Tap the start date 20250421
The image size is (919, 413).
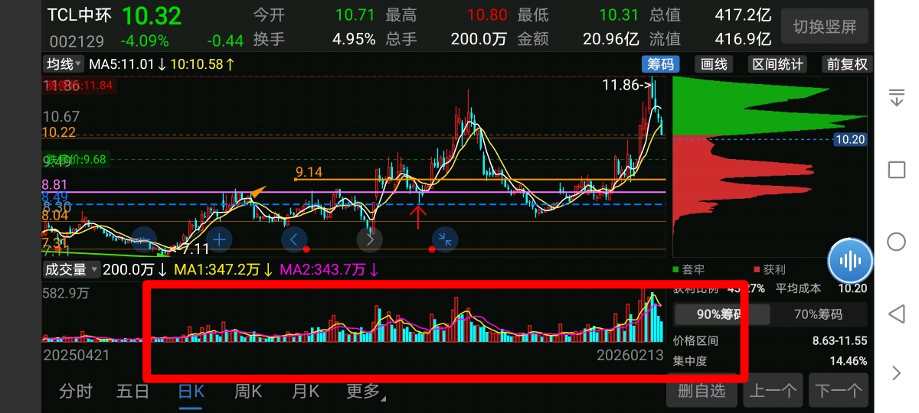[77, 356]
